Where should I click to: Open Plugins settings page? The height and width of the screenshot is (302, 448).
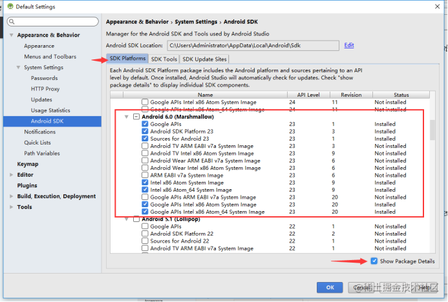coord(27,186)
